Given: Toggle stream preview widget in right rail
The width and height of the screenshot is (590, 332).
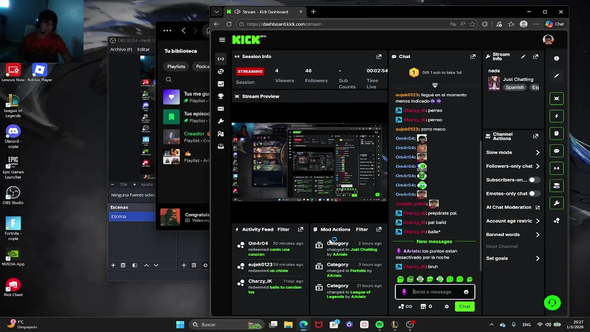Looking at the screenshot, I should pos(556,99).
